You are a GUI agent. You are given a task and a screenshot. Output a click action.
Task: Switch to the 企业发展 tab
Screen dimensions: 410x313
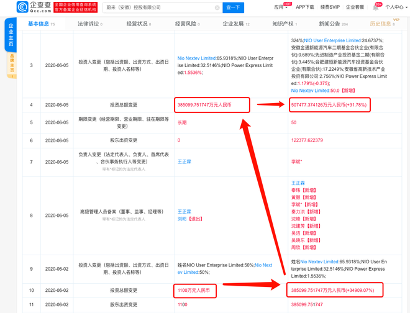236,24
